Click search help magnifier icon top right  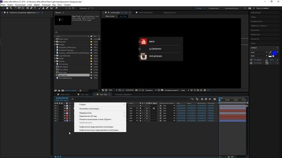(254, 8)
